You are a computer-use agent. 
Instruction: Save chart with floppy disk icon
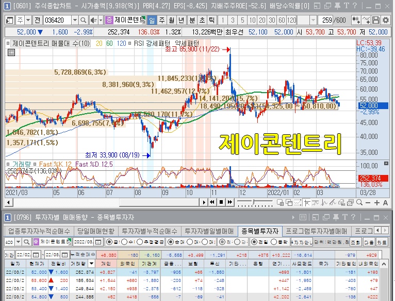pyautogui.click(x=376, y=20)
